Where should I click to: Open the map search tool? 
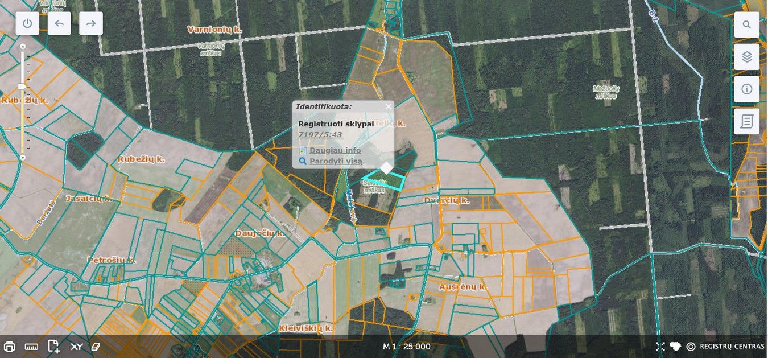pos(746,25)
